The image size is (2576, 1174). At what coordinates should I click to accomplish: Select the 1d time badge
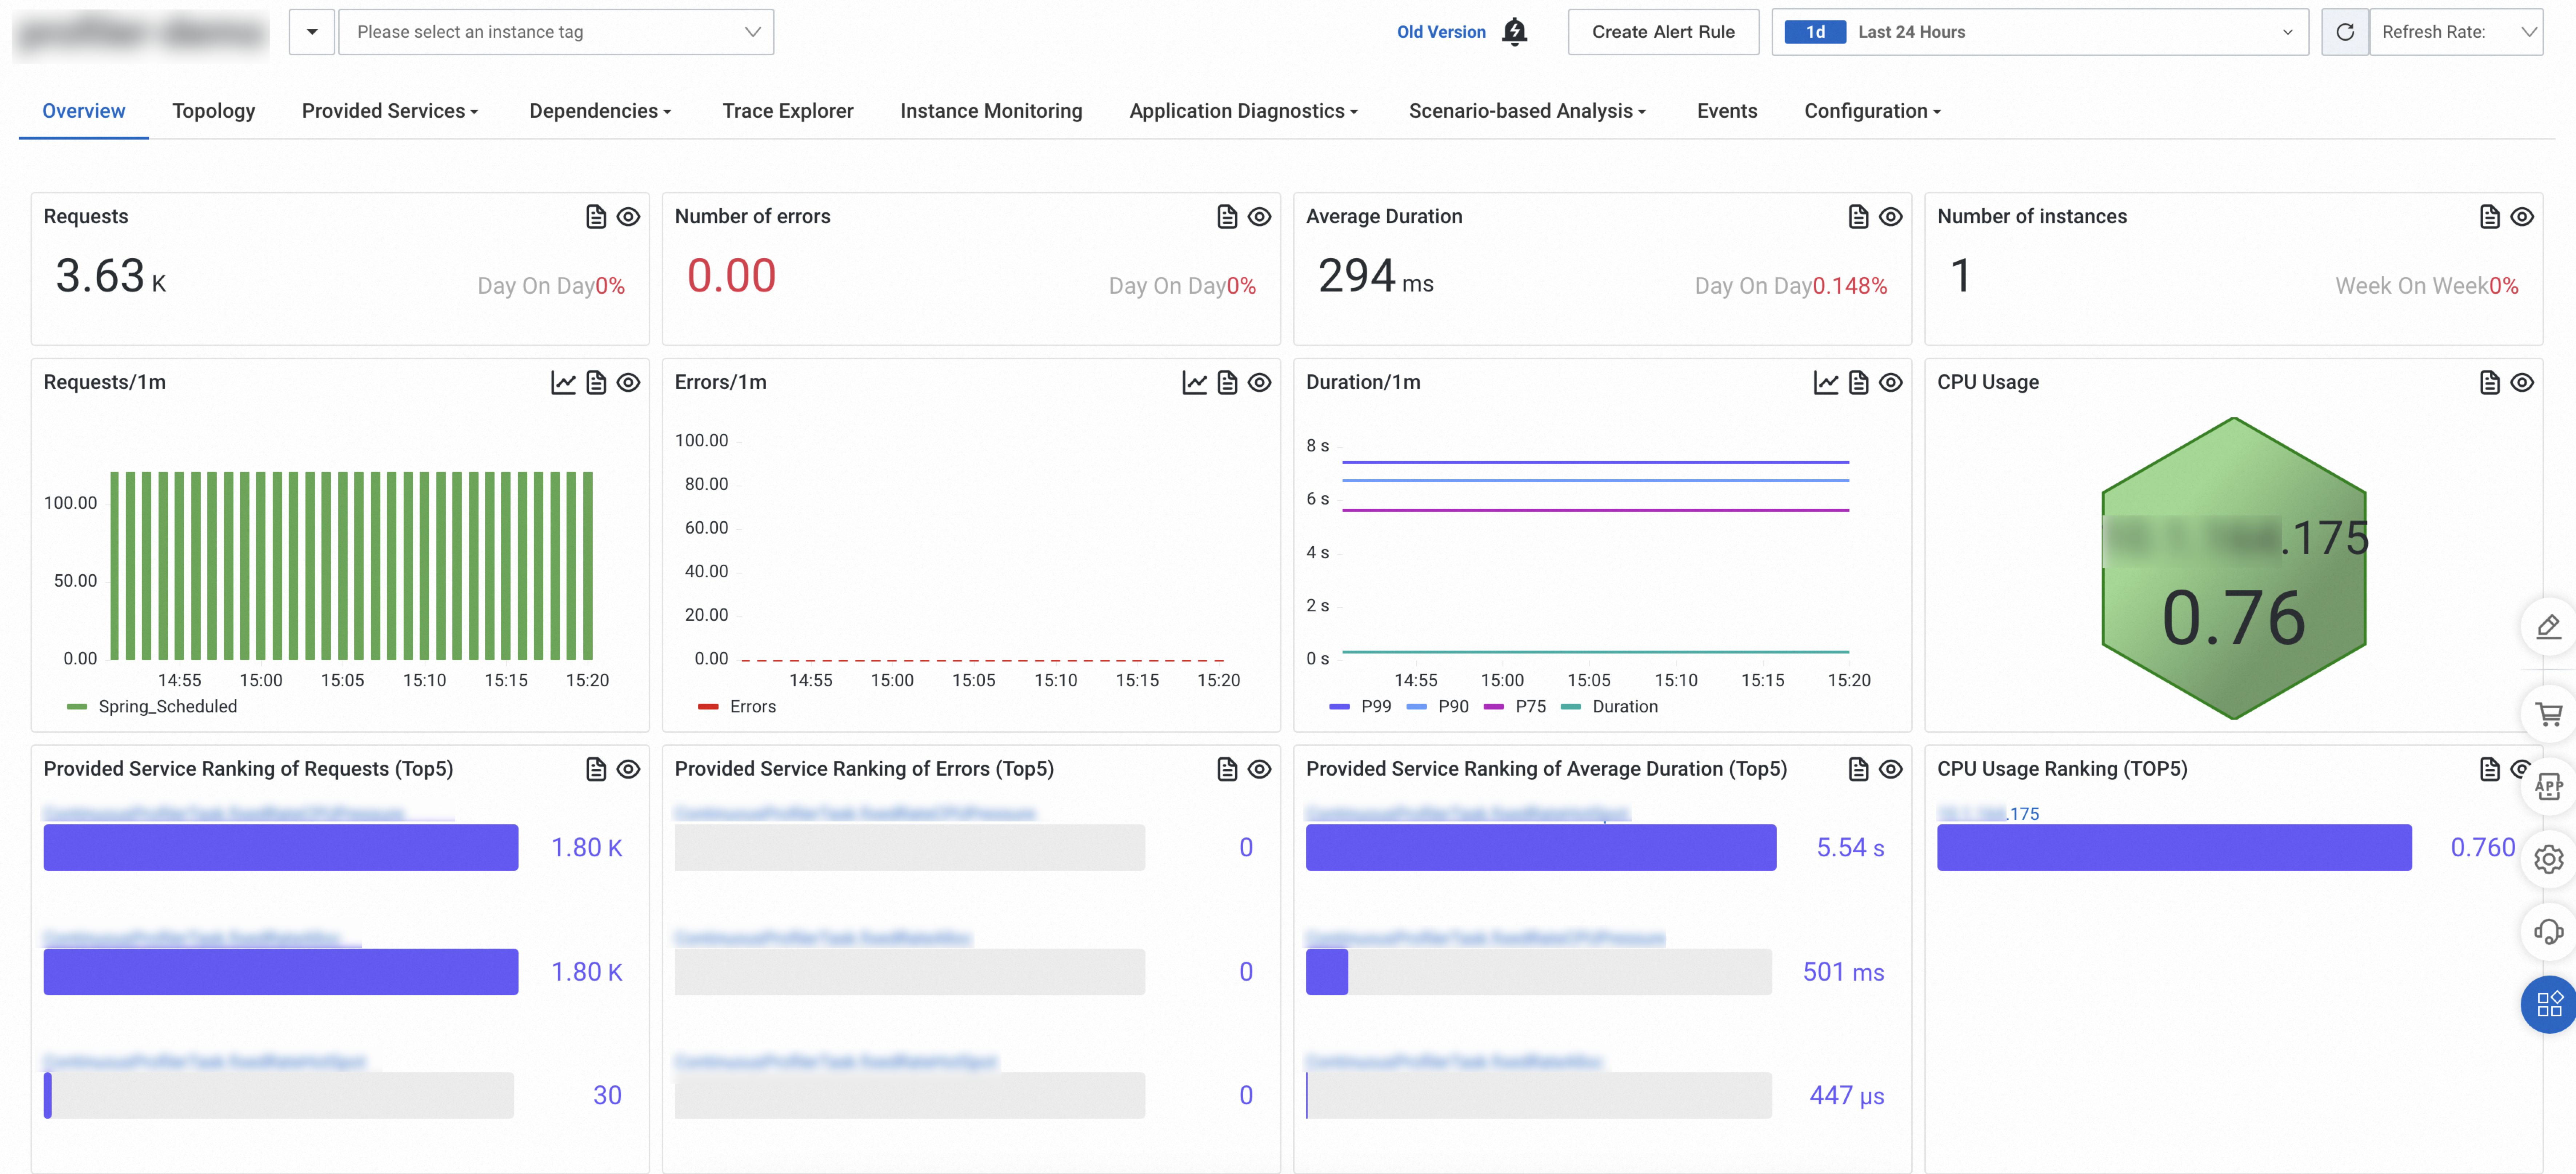pos(1815,32)
